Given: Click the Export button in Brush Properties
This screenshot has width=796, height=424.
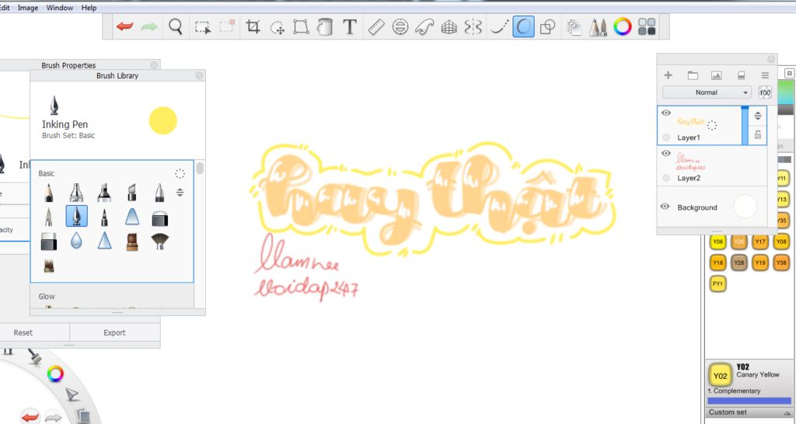Looking at the screenshot, I should (x=115, y=332).
